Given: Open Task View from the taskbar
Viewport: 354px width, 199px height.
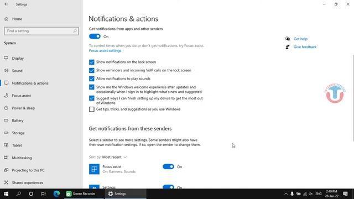Looking at the screenshot, I should [43, 194].
